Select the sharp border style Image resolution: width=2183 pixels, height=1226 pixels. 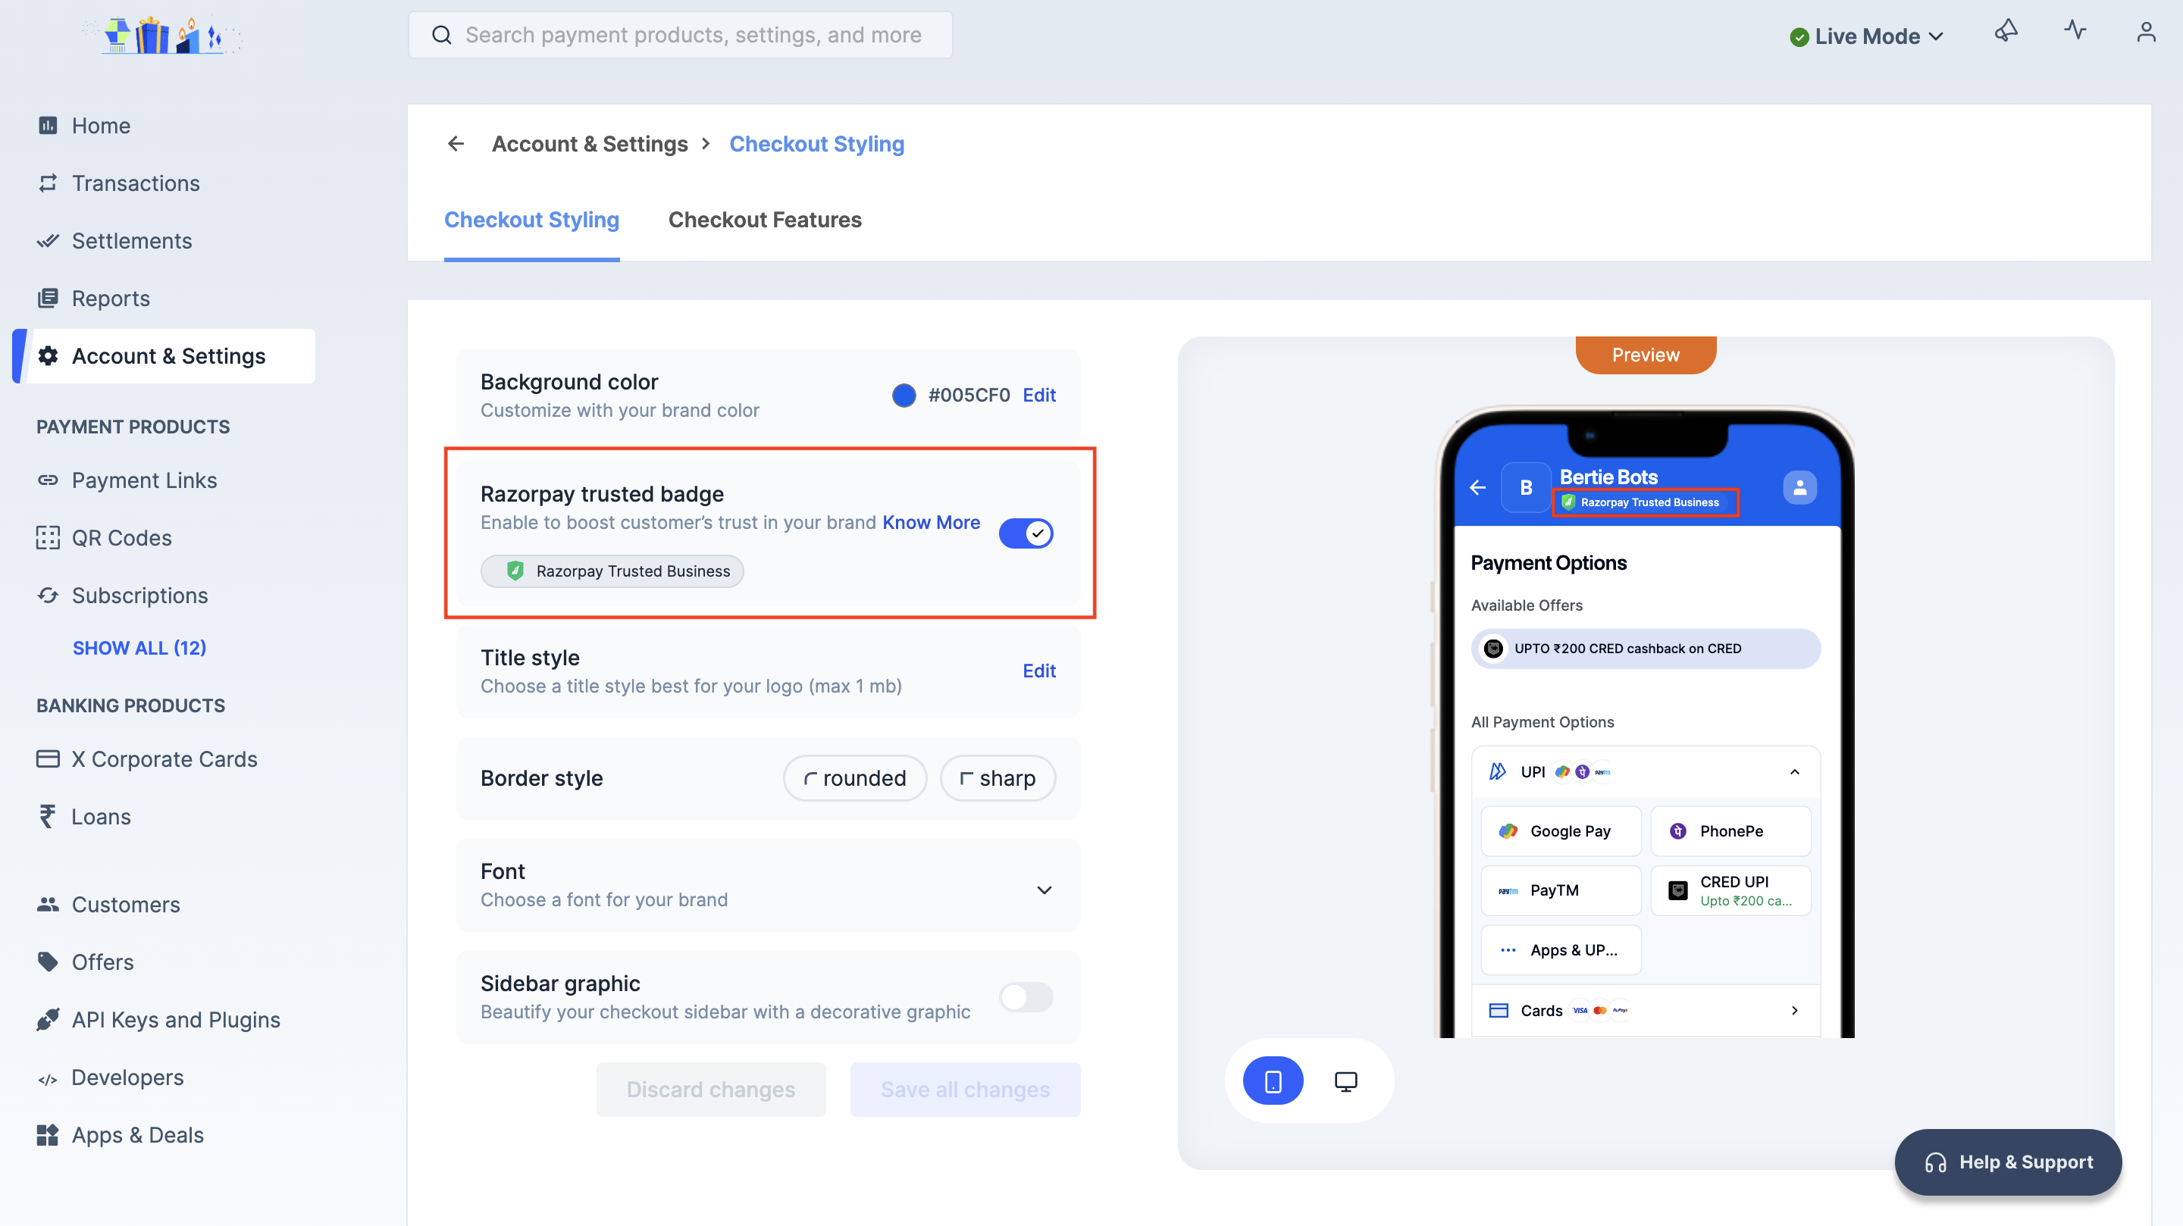pos(998,777)
